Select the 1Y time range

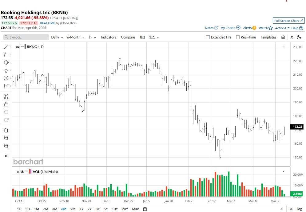pos(81,209)
